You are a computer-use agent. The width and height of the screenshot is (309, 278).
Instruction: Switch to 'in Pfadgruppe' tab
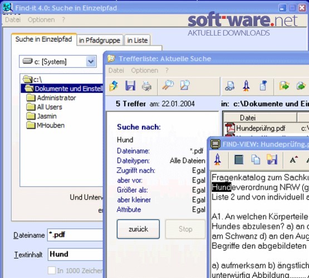(100, 41)
